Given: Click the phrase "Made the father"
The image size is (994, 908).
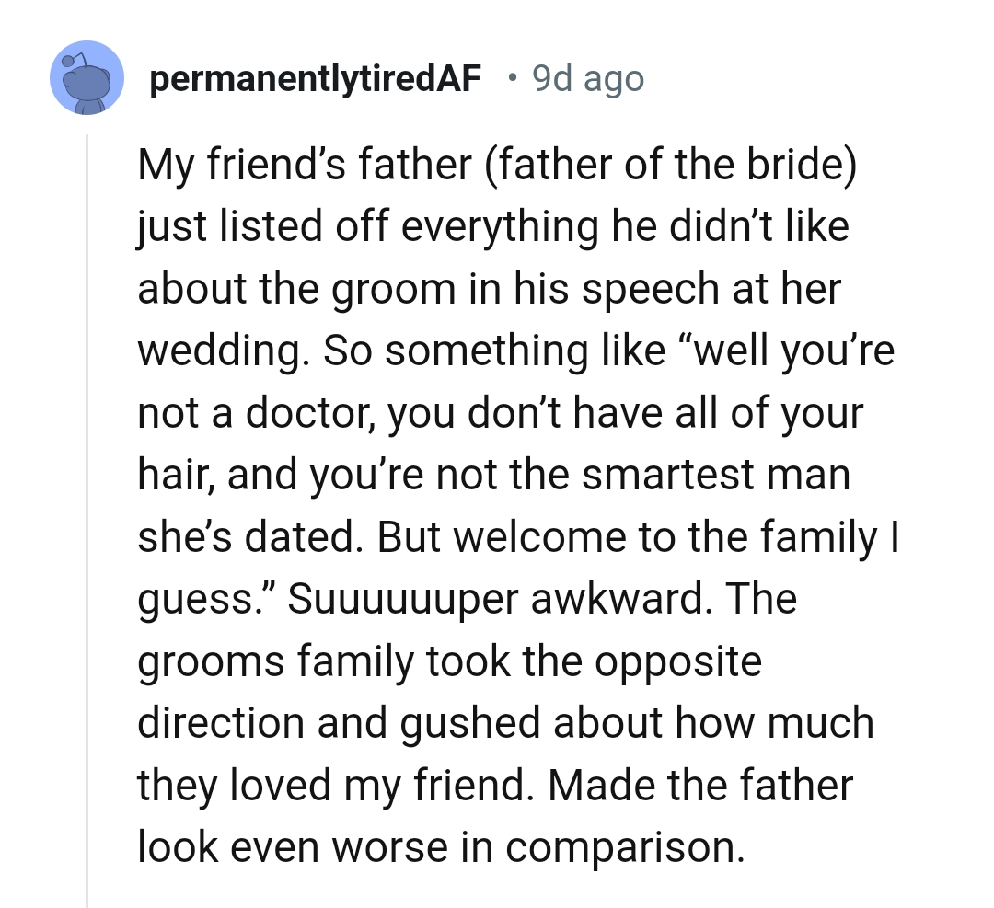Looking at the screenshot, I should pyautogui.click(x=704, y=785).
